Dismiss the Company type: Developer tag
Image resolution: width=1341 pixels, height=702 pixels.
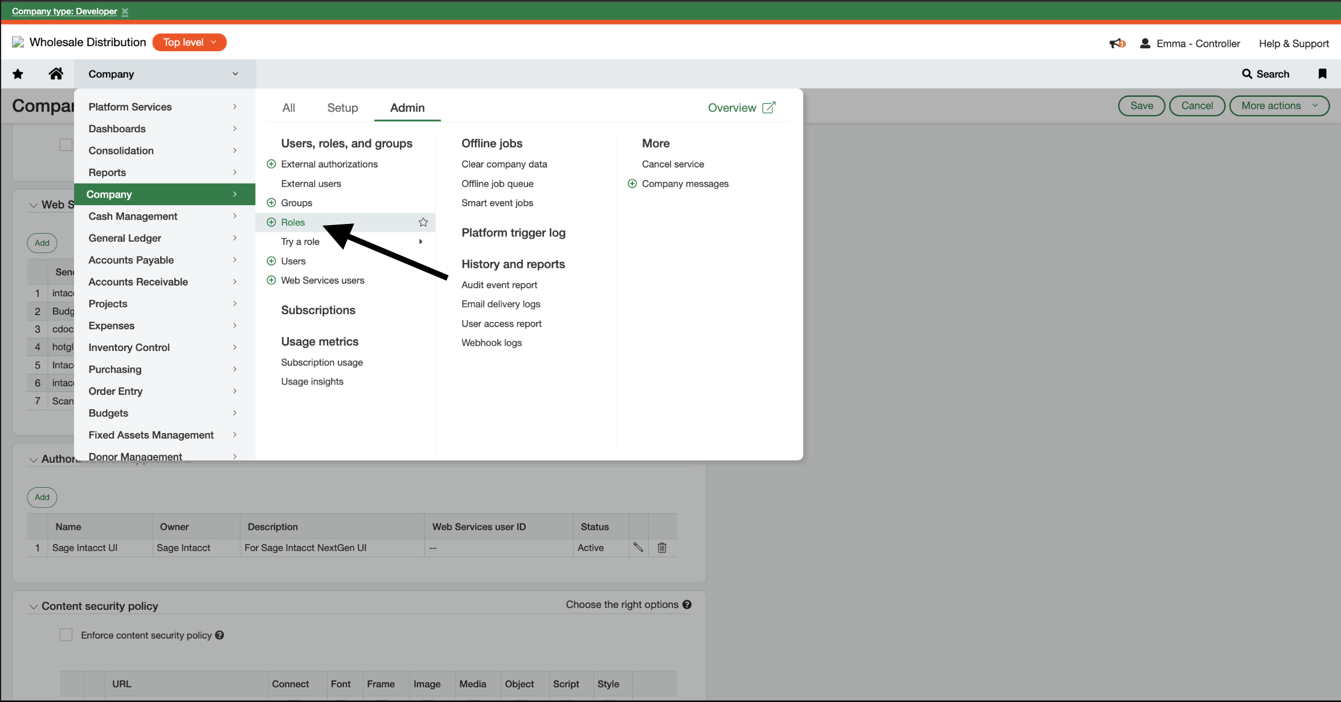coord(125,11)
